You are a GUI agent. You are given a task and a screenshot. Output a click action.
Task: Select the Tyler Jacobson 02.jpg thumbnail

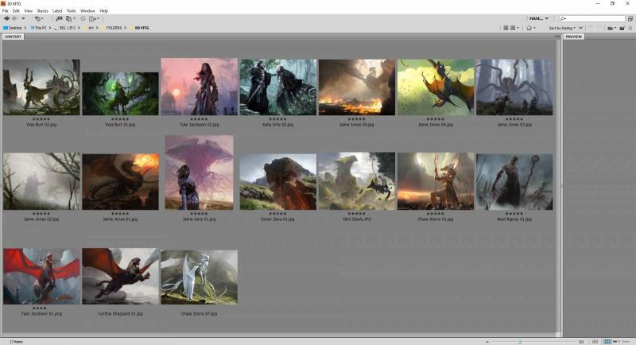[199, 87]
